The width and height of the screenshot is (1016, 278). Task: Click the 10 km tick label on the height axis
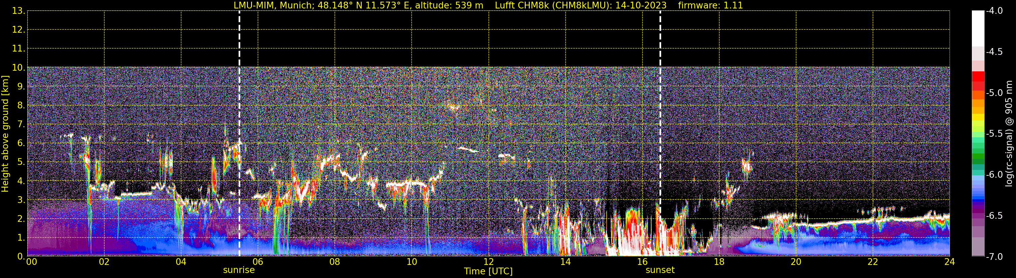point(18,68)
